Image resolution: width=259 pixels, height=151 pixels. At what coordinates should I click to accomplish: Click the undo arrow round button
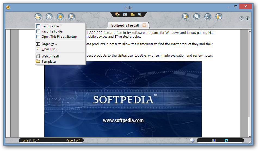(186, 17)
